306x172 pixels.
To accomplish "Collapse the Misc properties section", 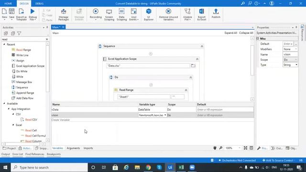I will (258, 38).
